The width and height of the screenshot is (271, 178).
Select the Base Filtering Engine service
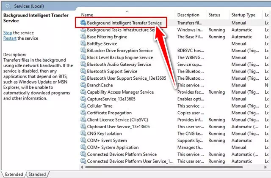(x=107, y=37)
